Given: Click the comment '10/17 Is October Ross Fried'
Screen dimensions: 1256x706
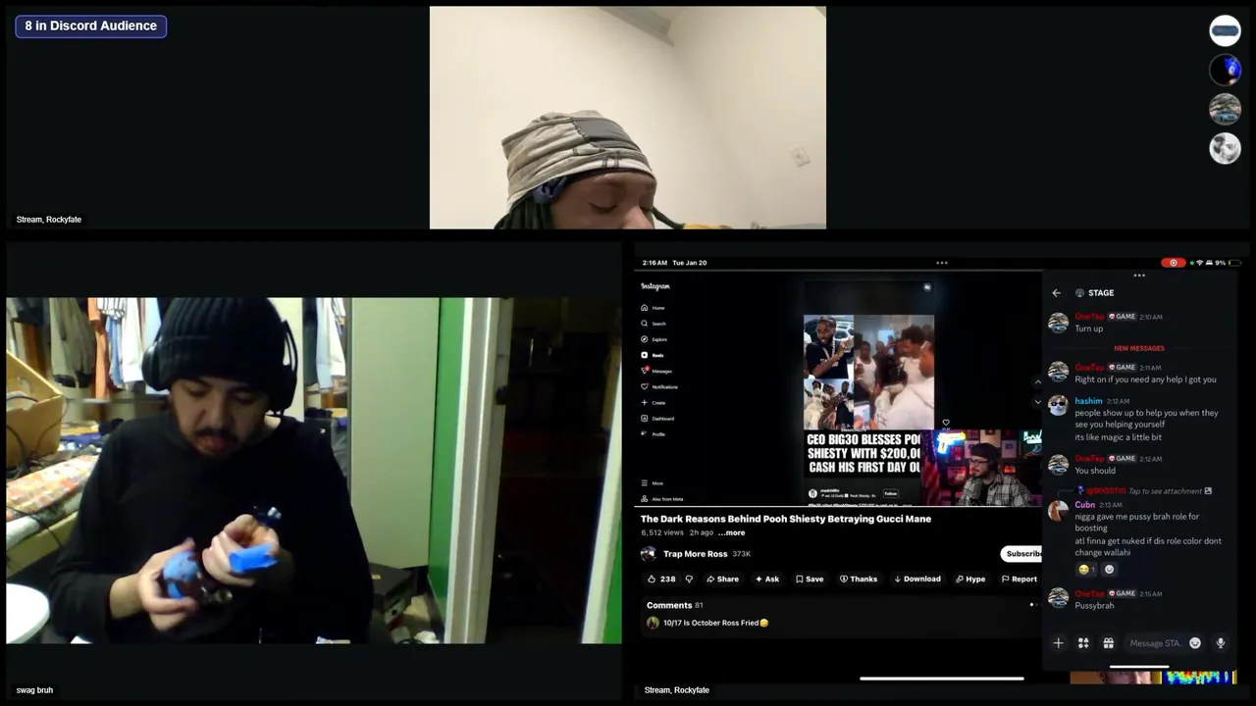Looking at the screenshot, I should tap(715, 623).
